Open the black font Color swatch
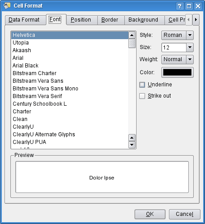This screenshot has width=205, height=224. click(x=178, y=72)
